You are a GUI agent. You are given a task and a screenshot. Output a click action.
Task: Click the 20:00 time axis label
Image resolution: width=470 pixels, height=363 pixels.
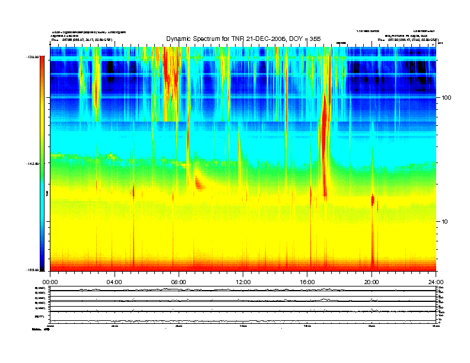(x=371, y=282)
